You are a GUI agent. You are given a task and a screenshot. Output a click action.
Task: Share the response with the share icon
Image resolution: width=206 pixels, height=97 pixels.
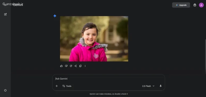pyautogui.click(x=75, y=66)
